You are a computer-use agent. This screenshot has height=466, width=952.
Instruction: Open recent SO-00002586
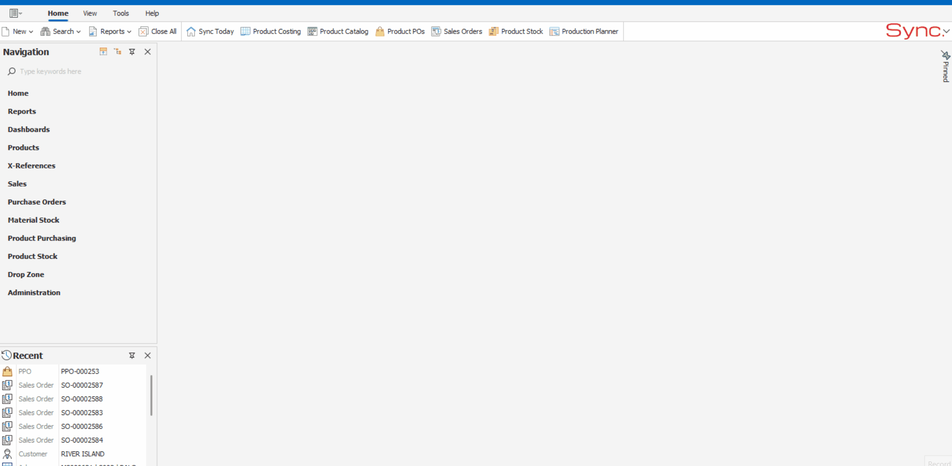click(82, 426)
